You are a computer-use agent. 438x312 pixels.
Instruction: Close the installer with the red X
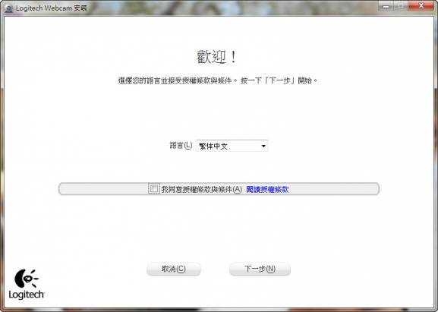tap(421, 5)
